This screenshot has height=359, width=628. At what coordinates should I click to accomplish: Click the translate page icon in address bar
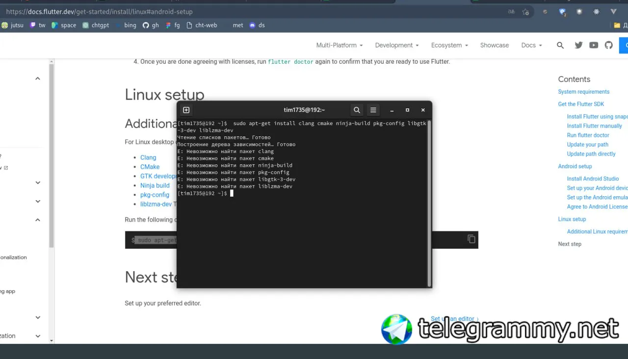[511, 11]
